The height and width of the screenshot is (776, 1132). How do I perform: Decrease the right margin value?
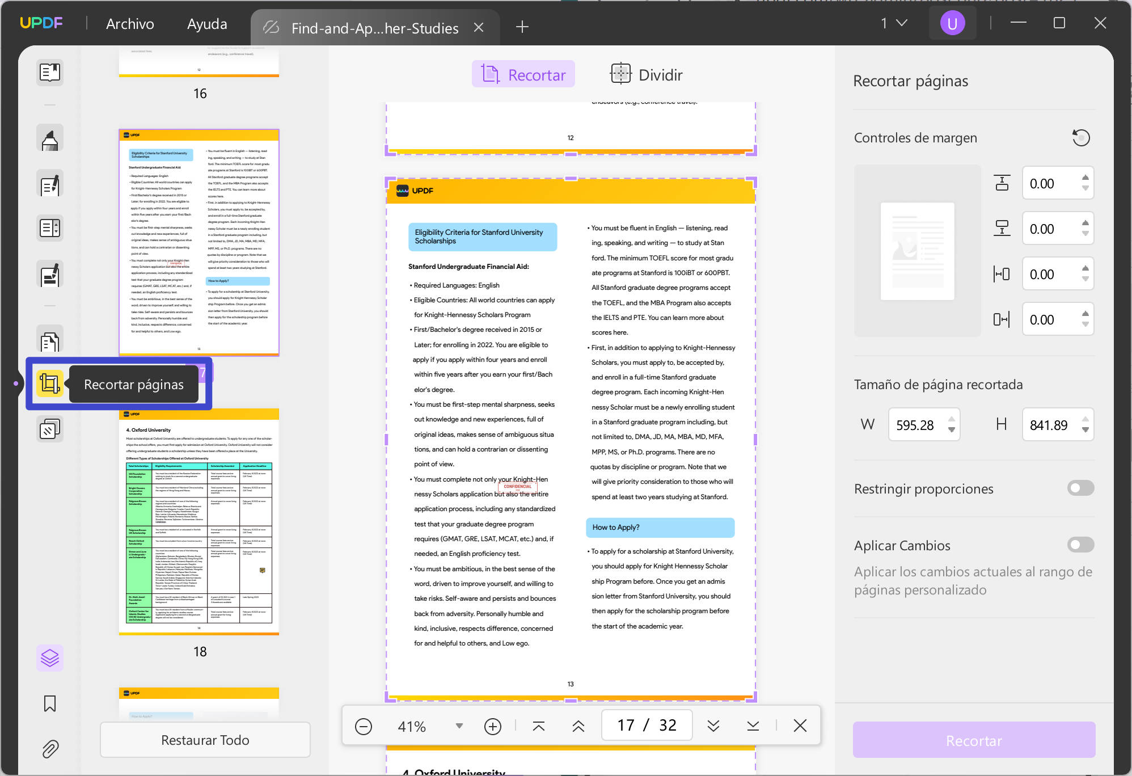click(x=1085, y=324)
